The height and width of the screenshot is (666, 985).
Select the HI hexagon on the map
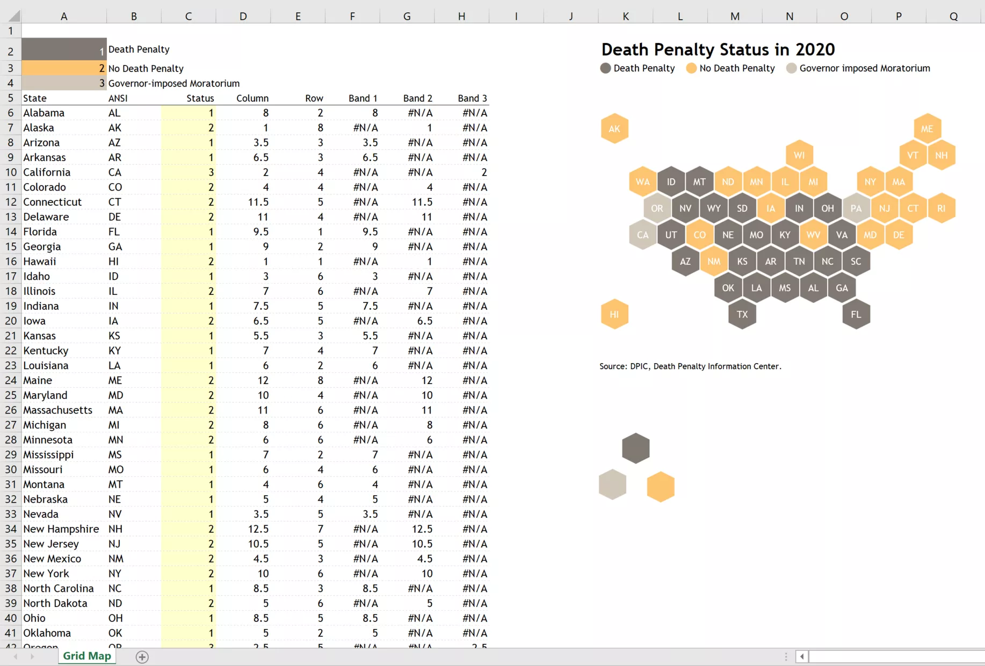(x=614, y=314)
